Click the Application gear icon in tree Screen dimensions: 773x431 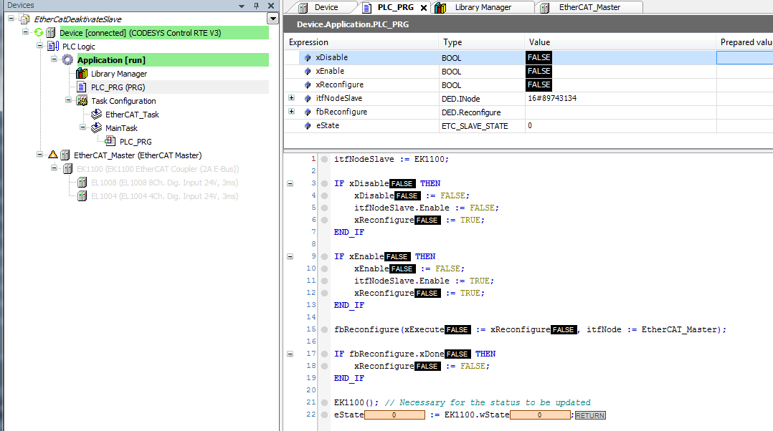point(67,60)
